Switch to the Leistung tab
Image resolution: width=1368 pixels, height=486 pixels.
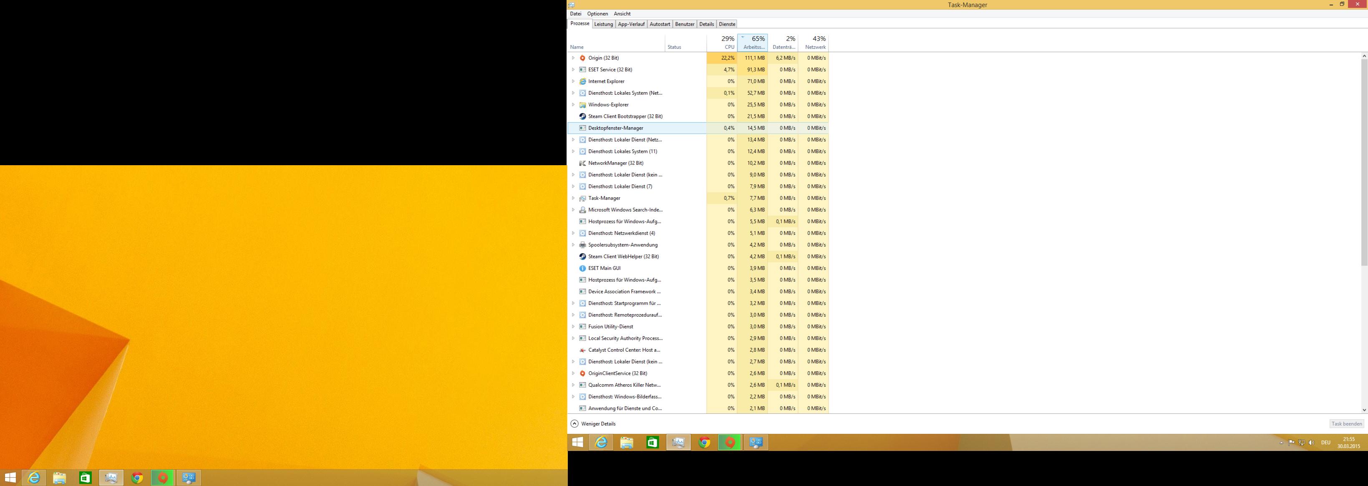(x=603, y=25)
